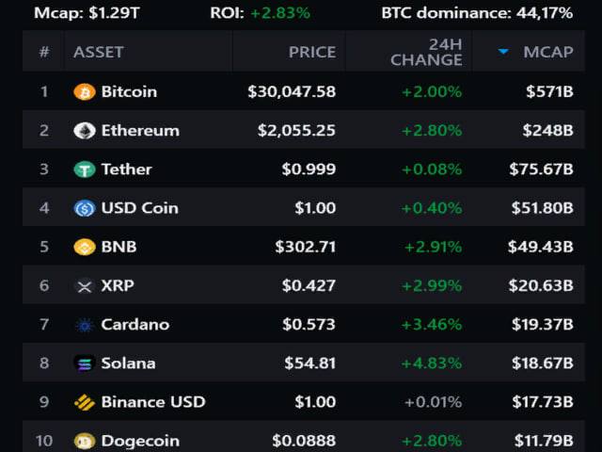Sort by 24H CHANGE column header
The width and height of the screenshot is (602, 452).
pos(426,52)
